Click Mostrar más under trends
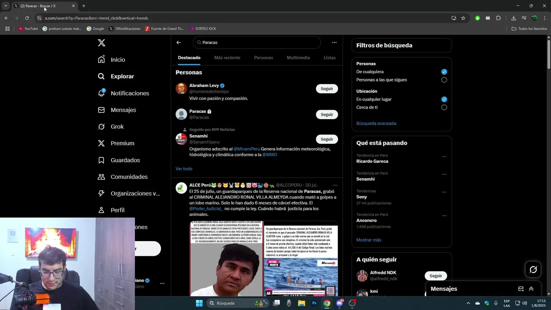 pyautogui.click(x=368, y=240)
